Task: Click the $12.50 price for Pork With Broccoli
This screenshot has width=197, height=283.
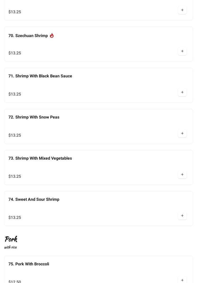Action: coord(15,281)
